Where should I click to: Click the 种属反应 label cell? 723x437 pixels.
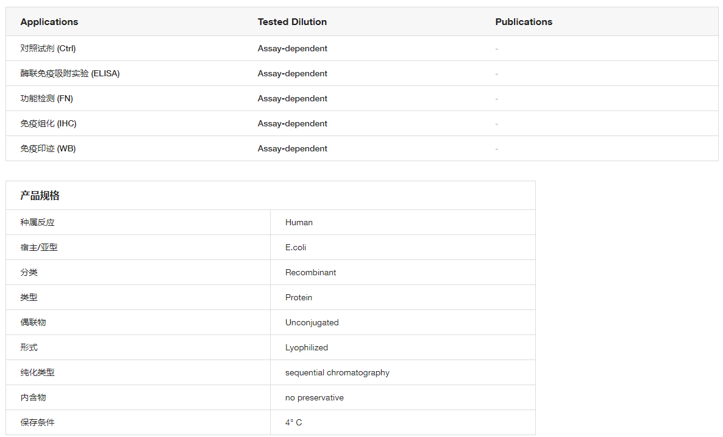point(37,222)
